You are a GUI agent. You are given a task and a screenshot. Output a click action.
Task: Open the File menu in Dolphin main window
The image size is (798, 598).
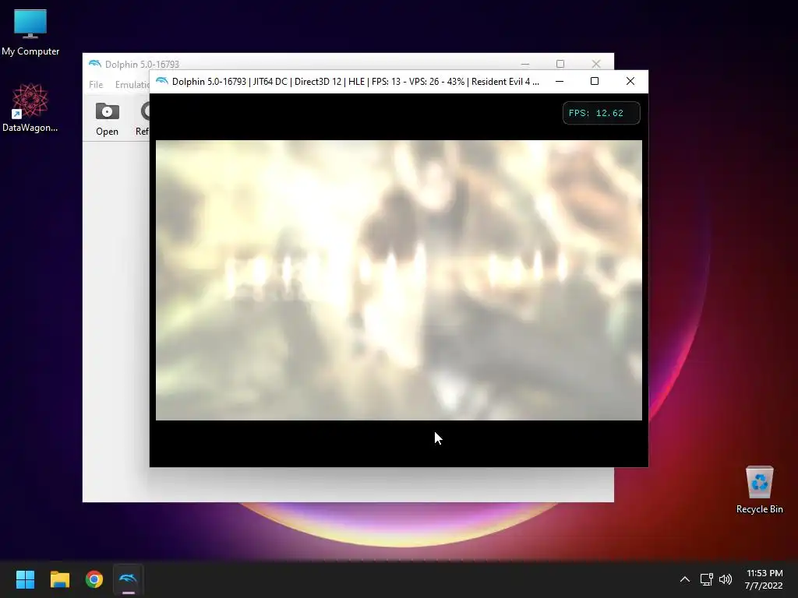(x=96, y=84)
